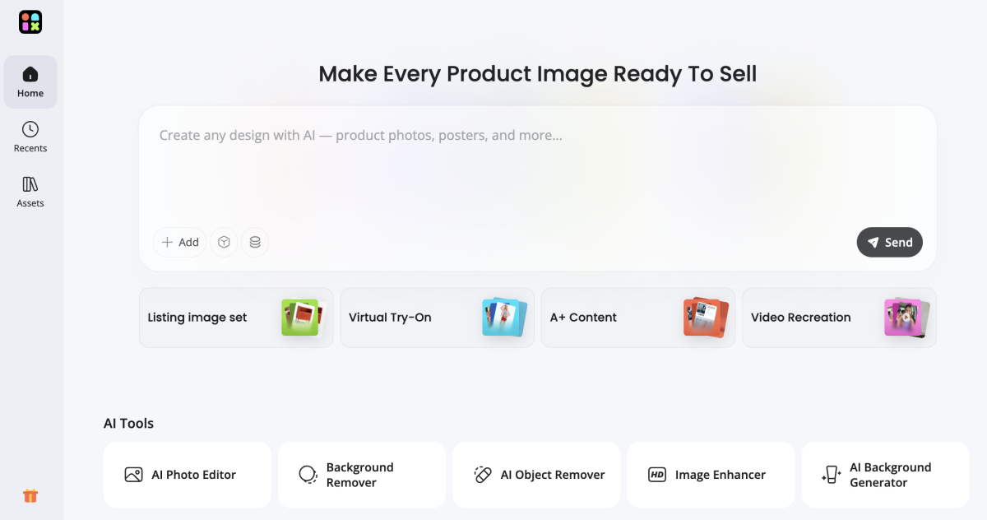
Task: Select the Home icon in the sidebar
Action: (30, 76)
